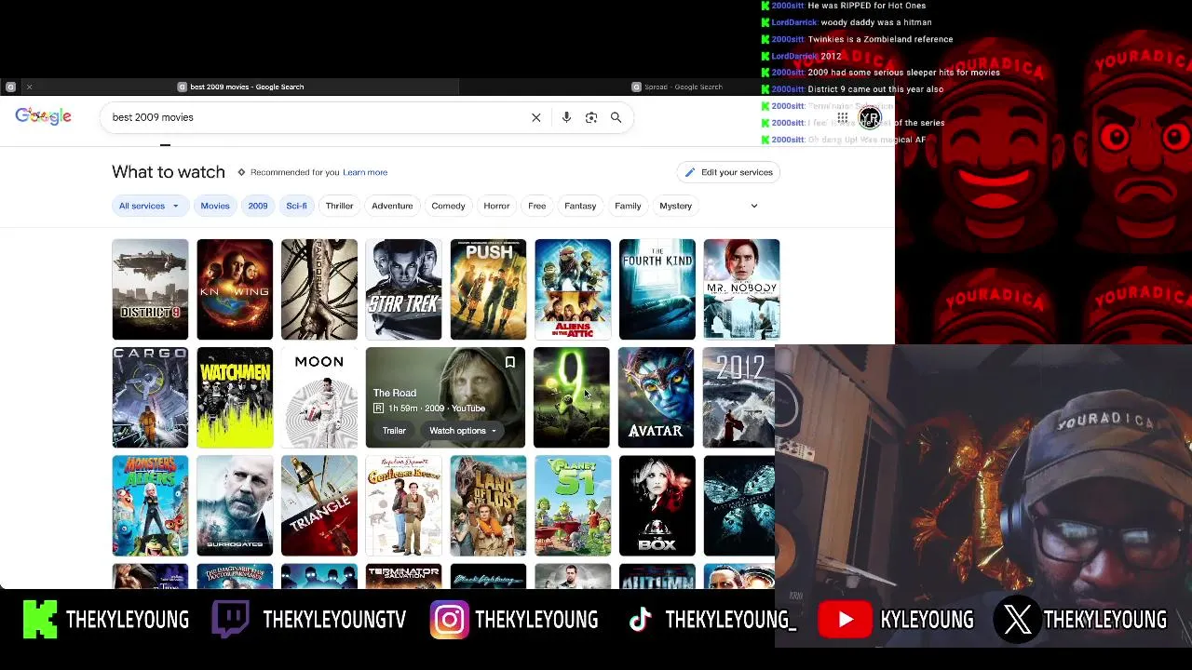The image size is (1192, 670).
Task: Select the Fantasy filter chip
Action: (580, 206)
